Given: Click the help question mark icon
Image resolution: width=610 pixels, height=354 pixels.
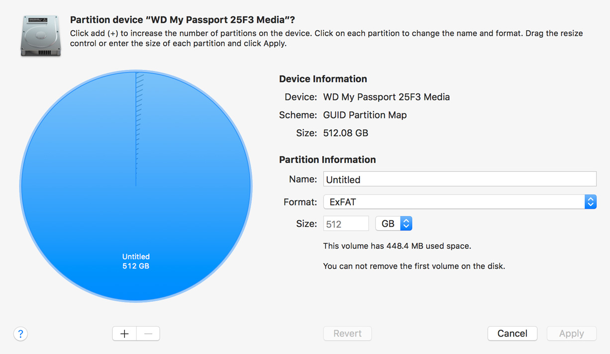Looking at the screenshot, I should tap(20, 334).
